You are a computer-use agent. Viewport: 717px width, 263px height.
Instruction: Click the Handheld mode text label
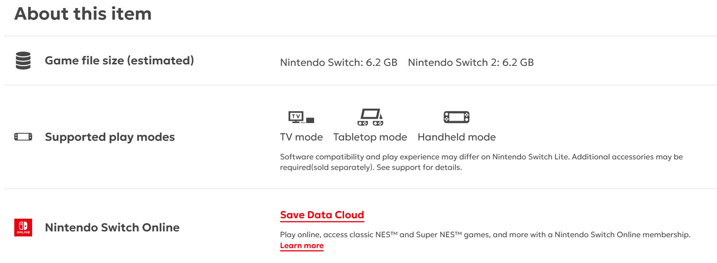pyautogui.click(x=456, y=137)
